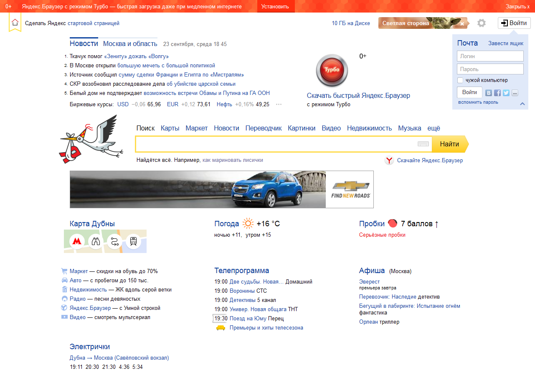Open Скачать быстрый Яндекс.Браузер link
The width and height of the screenshot is (535, 391).
point(358,96)
